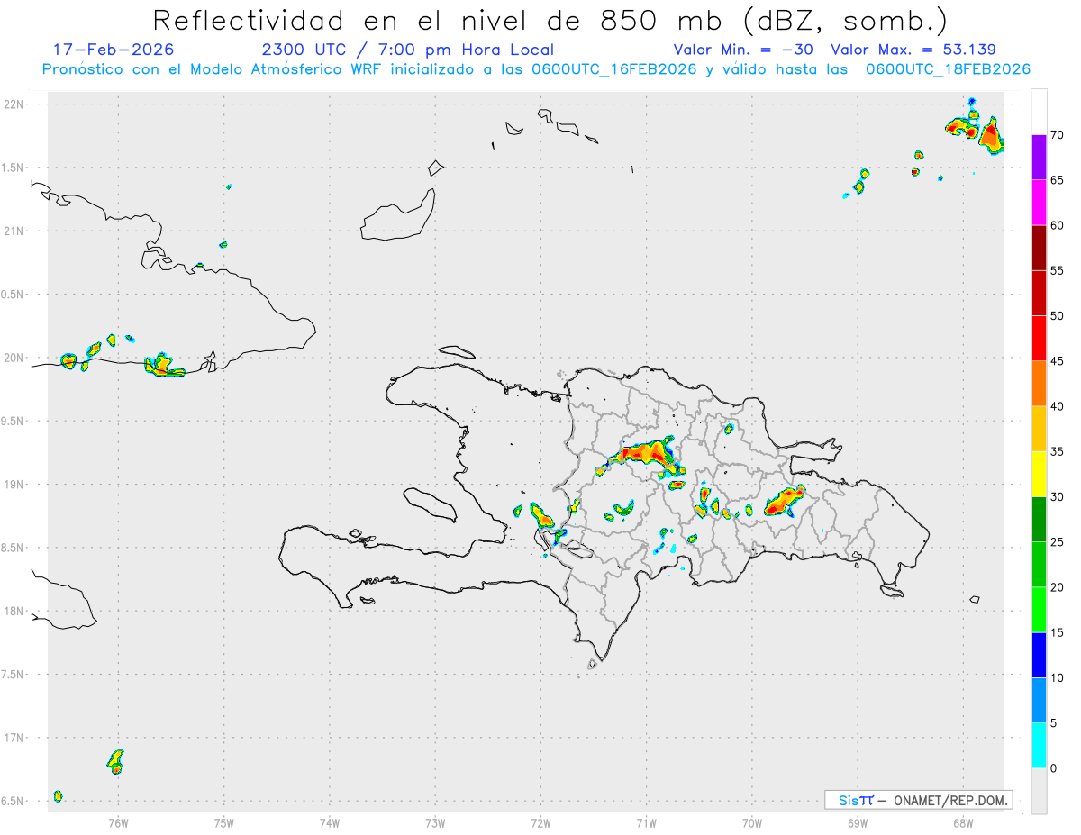Click the '71W' longitude label
1081x835 pixels.
tap(646, 824)
